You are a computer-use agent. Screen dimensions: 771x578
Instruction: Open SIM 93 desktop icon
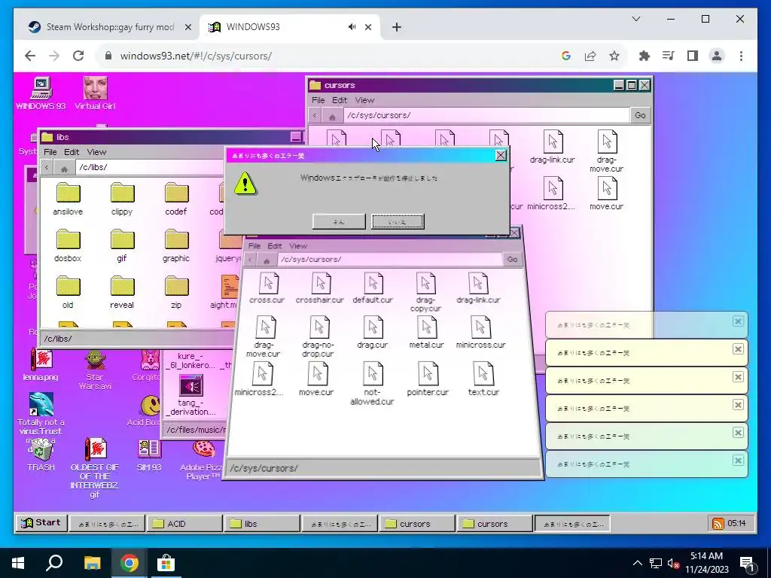(x=149, y=455)
